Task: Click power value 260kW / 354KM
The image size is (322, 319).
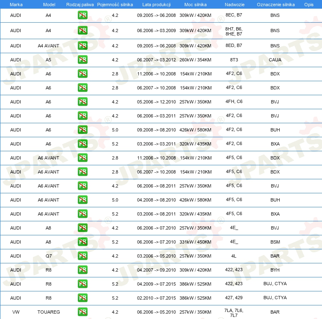Action: click(195, 60)
